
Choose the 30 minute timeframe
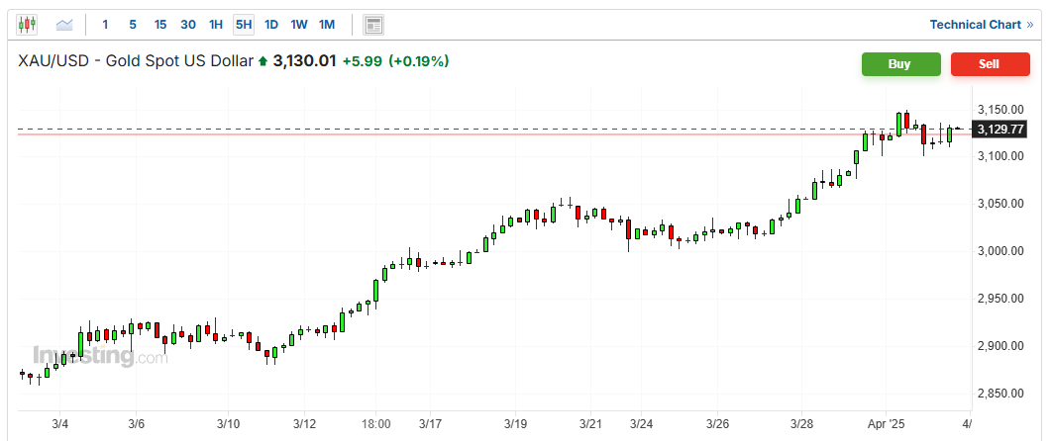point(188,24)
